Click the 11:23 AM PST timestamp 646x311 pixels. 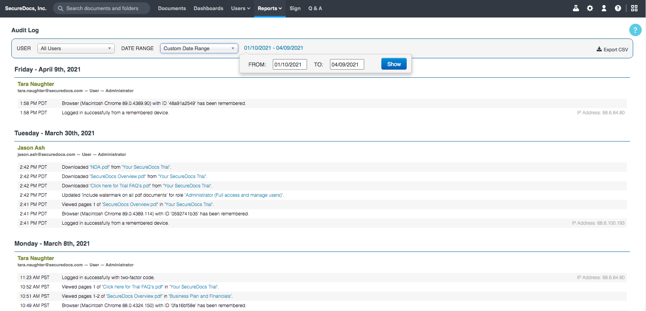(x=35, y=278)
